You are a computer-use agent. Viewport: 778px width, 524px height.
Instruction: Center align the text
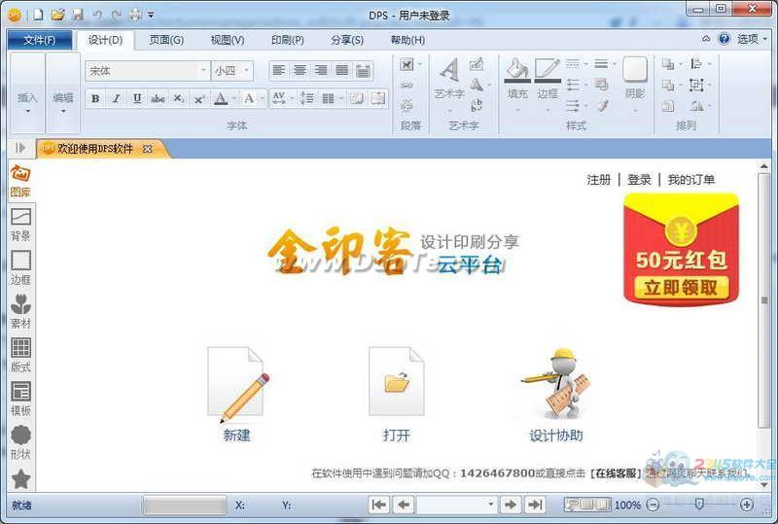pyautogui.click(x=300, y=70)
